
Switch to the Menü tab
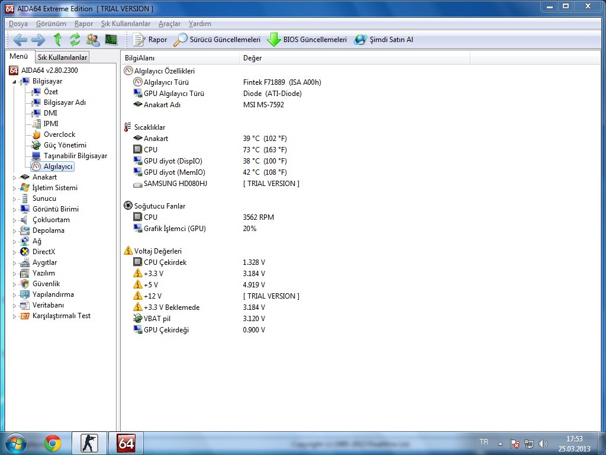pyautogui.click(x=18, y=56)
